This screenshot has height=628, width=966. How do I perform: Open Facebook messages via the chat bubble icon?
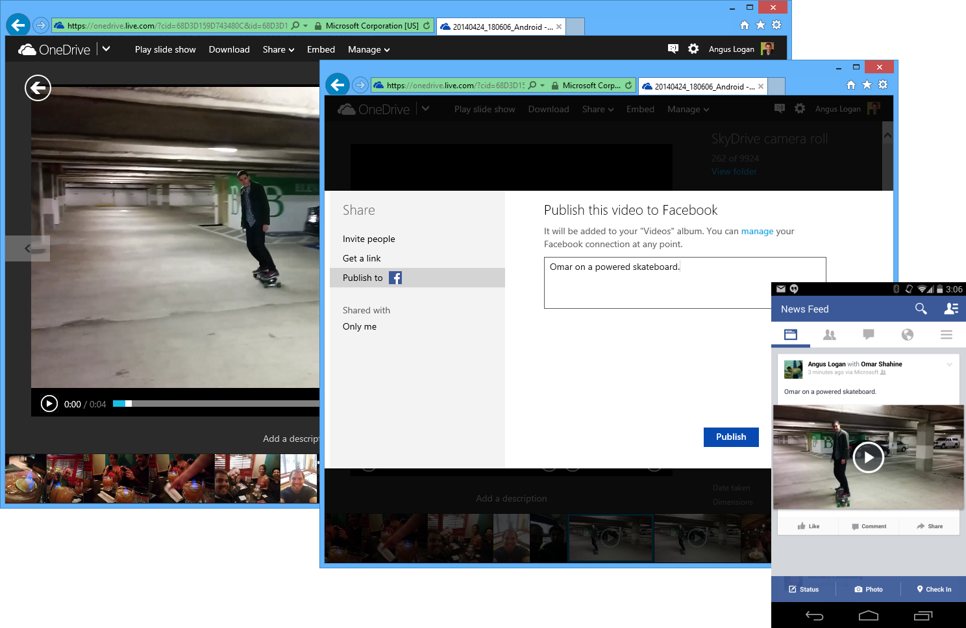point(869,334)
